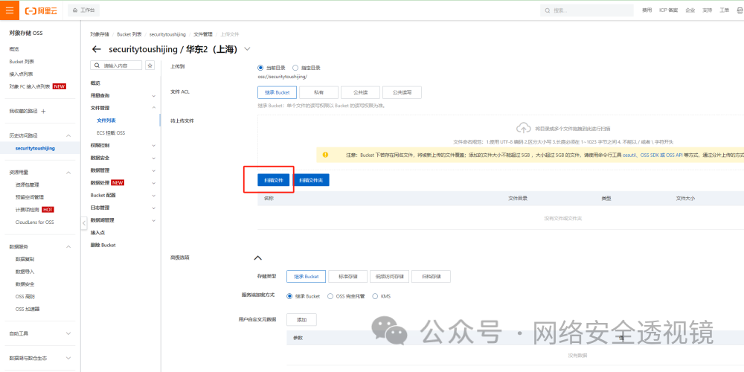744x372 pixels.
Task: Collapse the 资源用量 section
Action: coord(68,173)
